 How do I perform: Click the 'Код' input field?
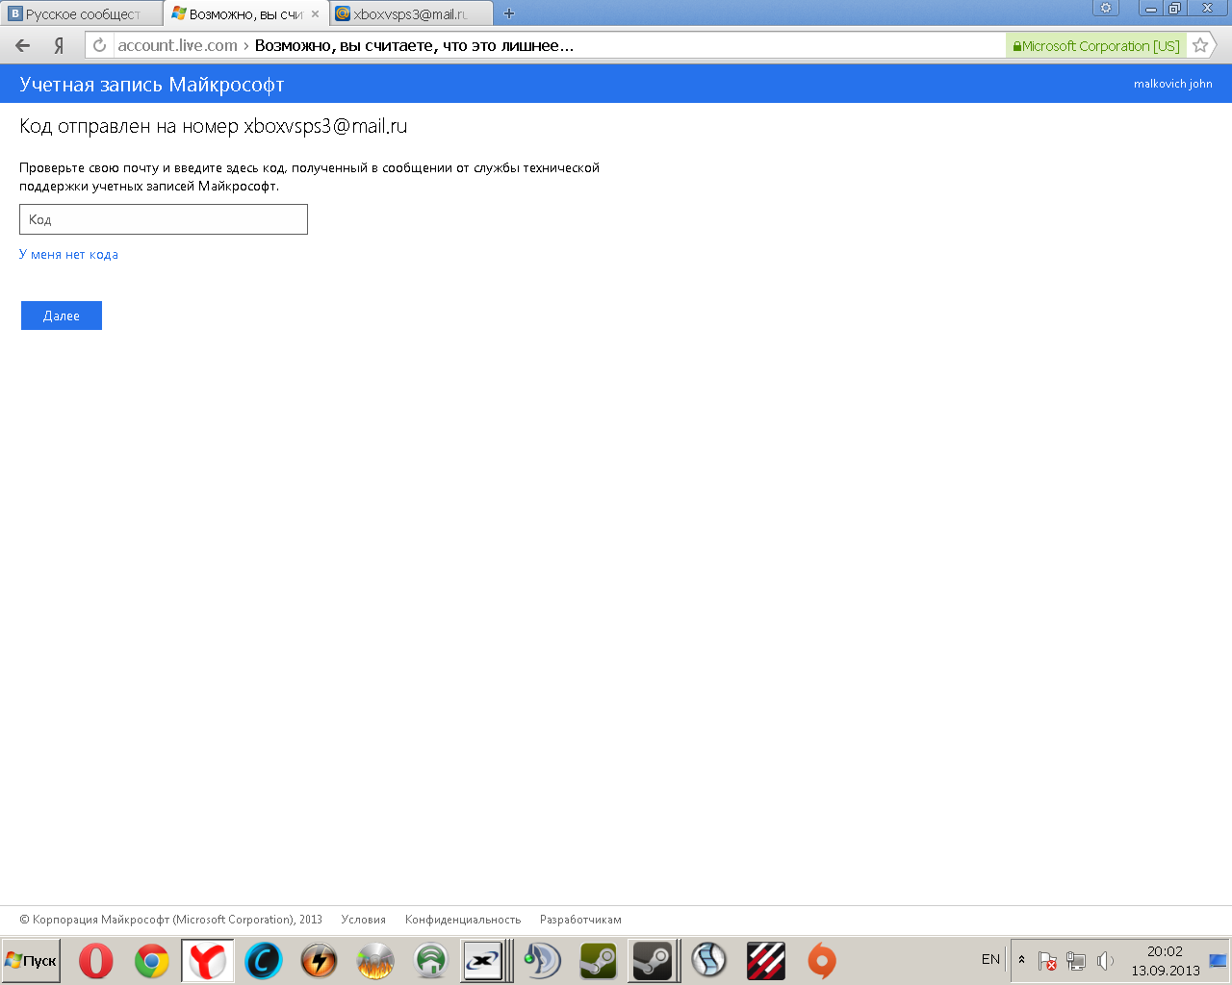(x=164, y=219)
